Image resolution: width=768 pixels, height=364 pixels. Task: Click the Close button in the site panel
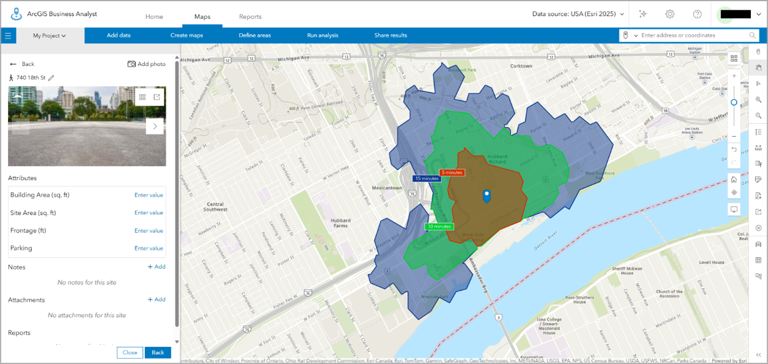coord(129,353)
